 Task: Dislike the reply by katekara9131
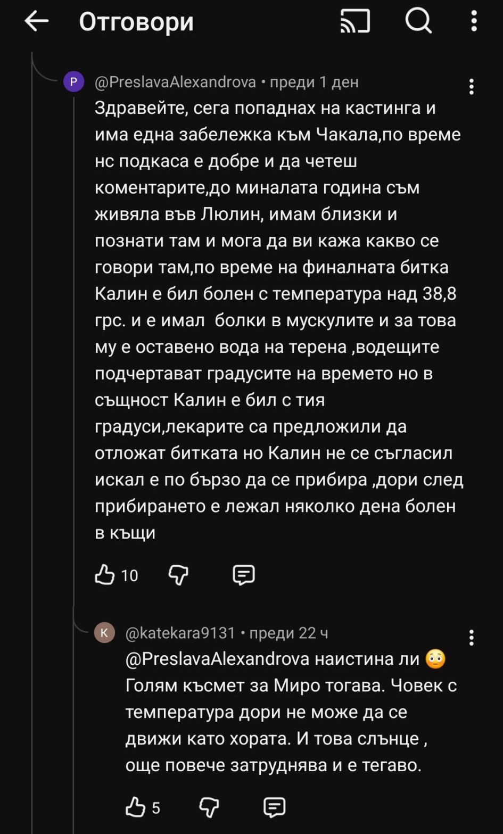click(209, 807)
